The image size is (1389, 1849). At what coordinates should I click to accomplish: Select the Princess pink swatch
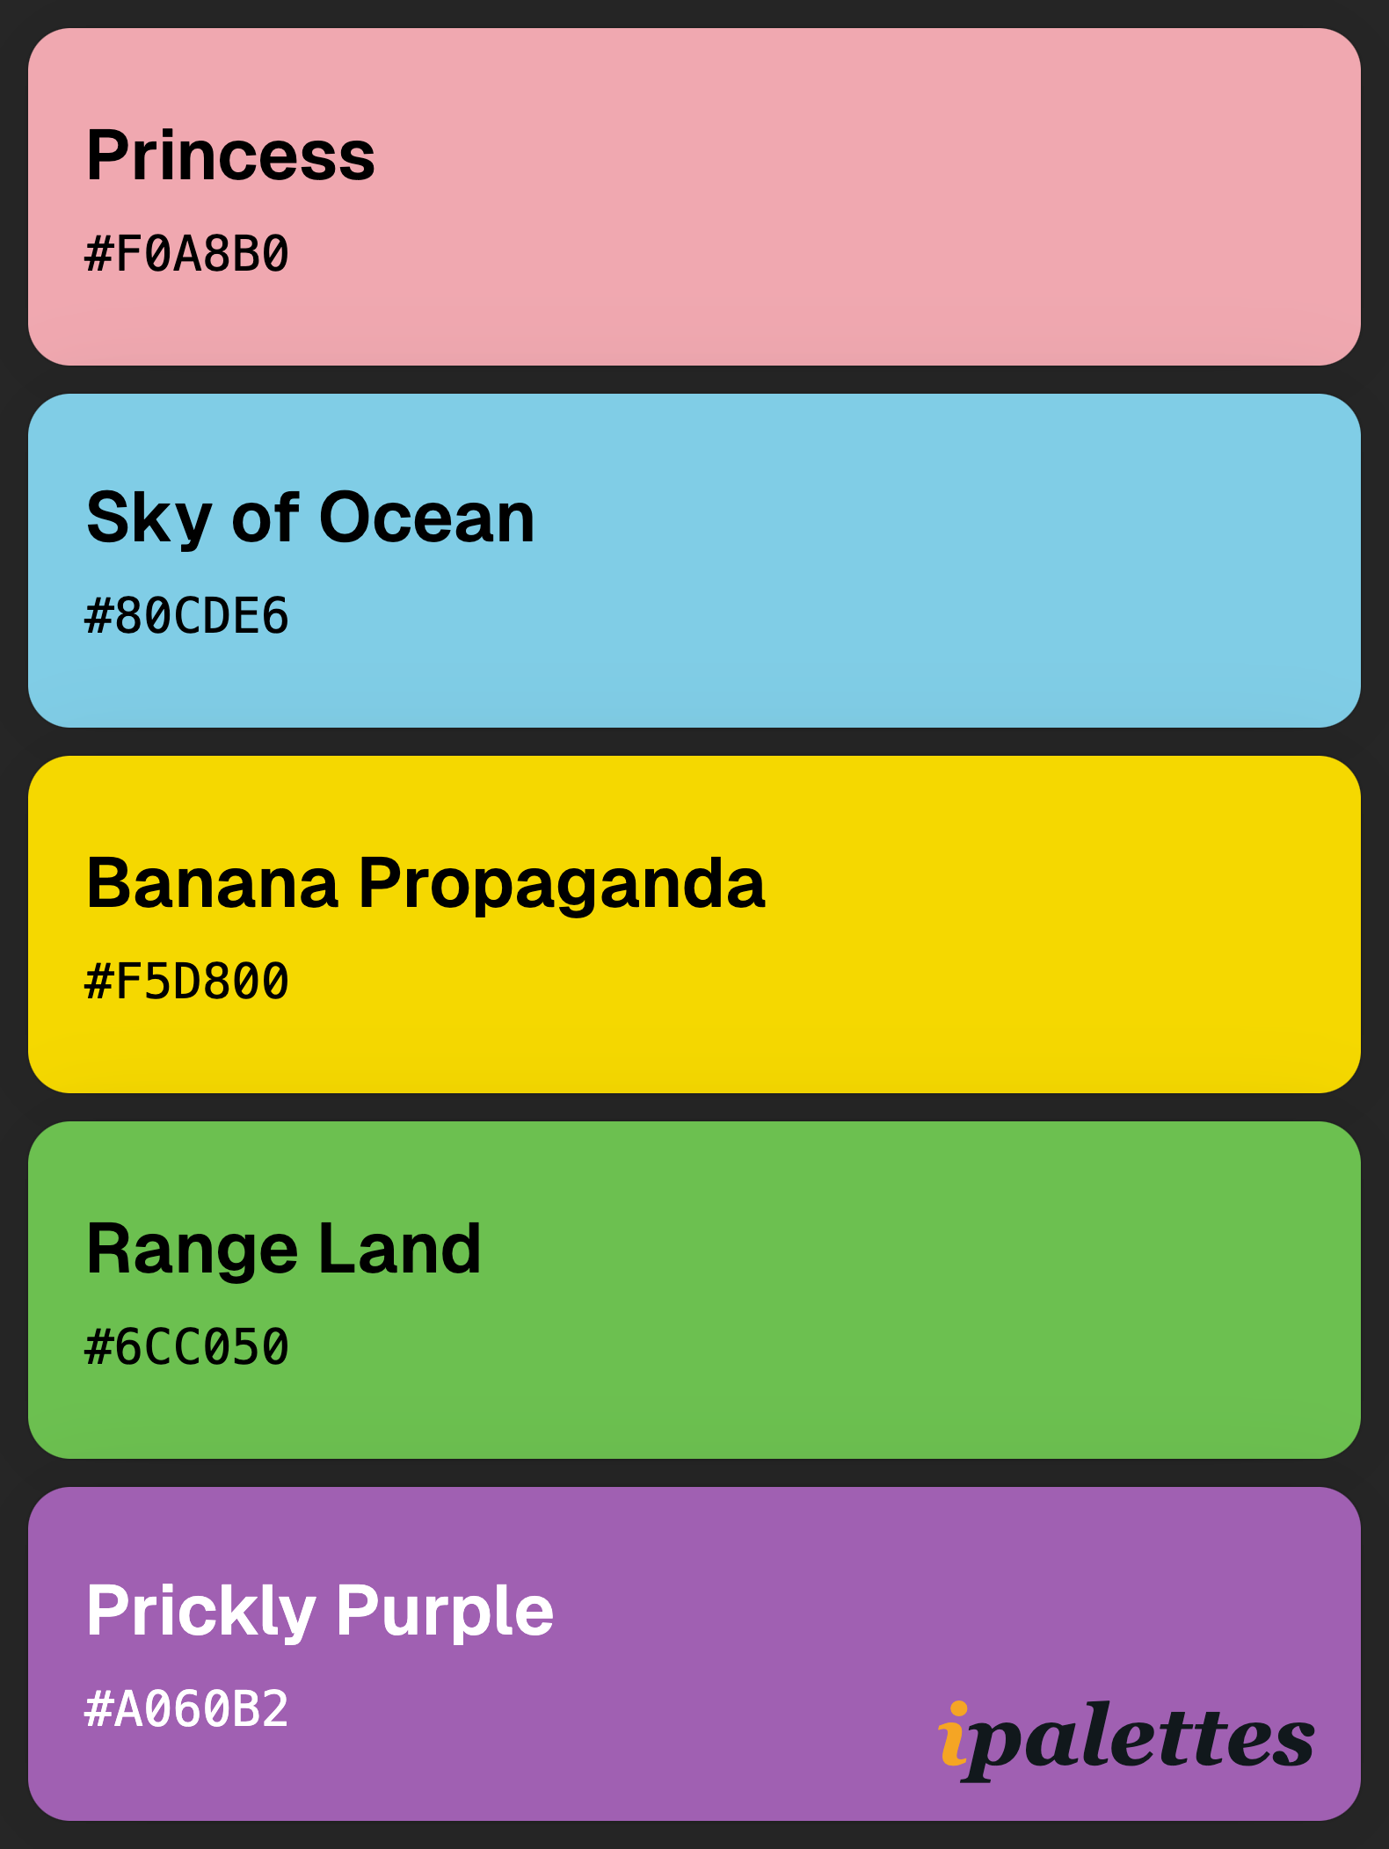pyautogui.click(x=694, y=197)
